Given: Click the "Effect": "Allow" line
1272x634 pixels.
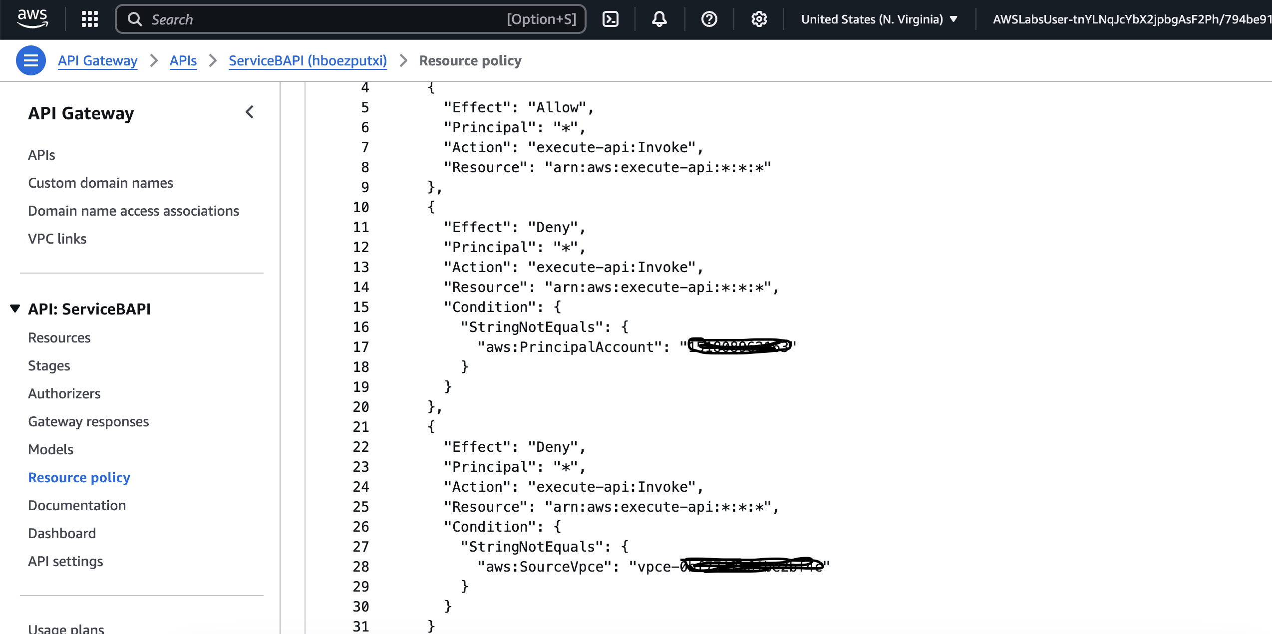Looking at the screenshot, I should pos(519,107).
